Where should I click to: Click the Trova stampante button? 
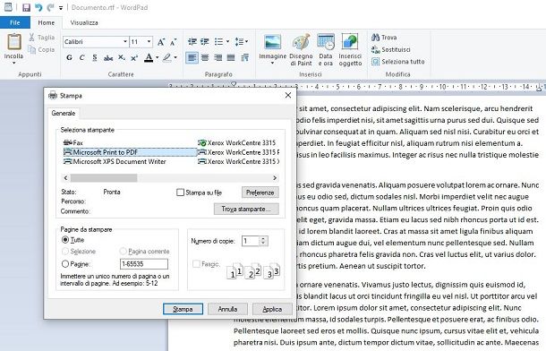pos(246,209)
